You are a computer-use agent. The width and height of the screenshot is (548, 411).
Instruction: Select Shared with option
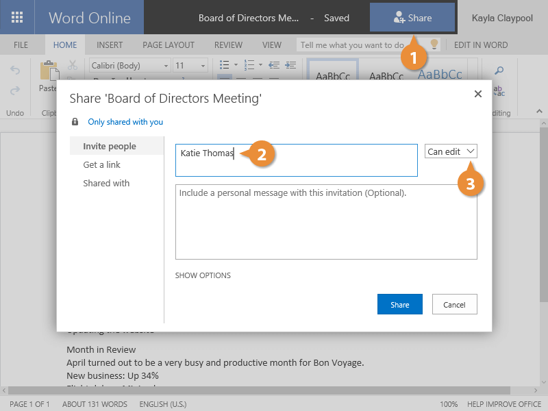(106, 184)
